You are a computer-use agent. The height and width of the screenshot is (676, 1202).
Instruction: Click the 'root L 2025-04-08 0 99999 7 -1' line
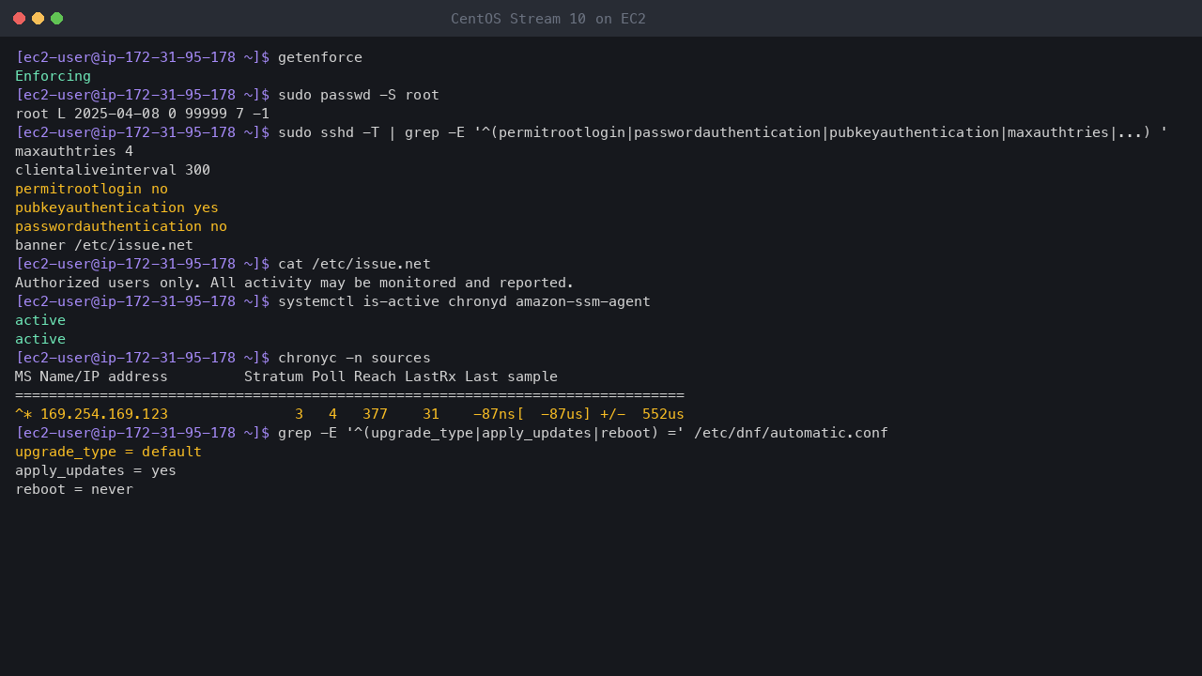tap(143, 114)
